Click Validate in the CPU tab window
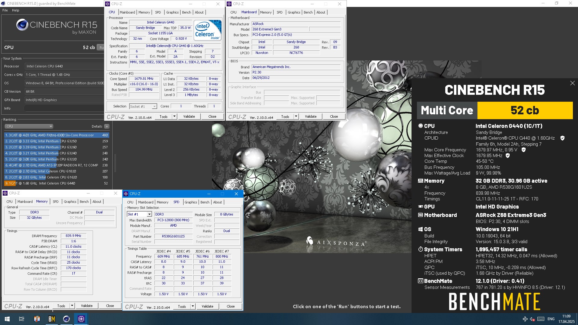 [x=189, y=116]
